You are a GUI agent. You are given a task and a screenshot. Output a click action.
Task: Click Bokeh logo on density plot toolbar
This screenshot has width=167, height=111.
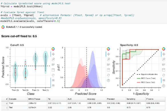point(108,49)
